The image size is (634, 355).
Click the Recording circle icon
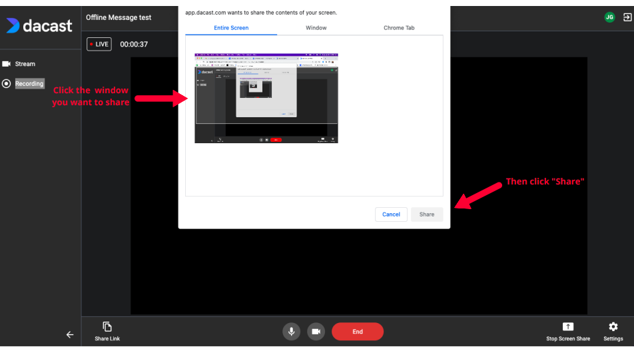(7, 84)
